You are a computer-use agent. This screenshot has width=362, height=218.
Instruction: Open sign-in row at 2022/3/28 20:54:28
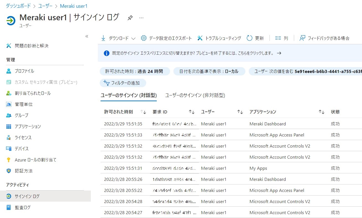coord(231,201)
